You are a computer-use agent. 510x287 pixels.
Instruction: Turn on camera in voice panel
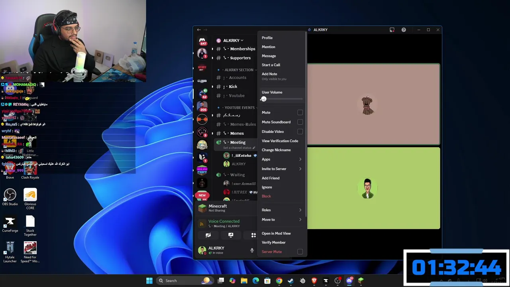[x=208, y=235]
